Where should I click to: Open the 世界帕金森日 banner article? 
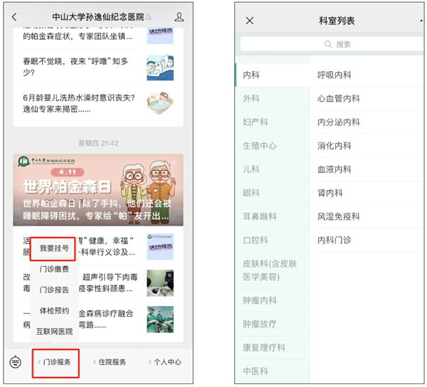click(x=98, y=190)
